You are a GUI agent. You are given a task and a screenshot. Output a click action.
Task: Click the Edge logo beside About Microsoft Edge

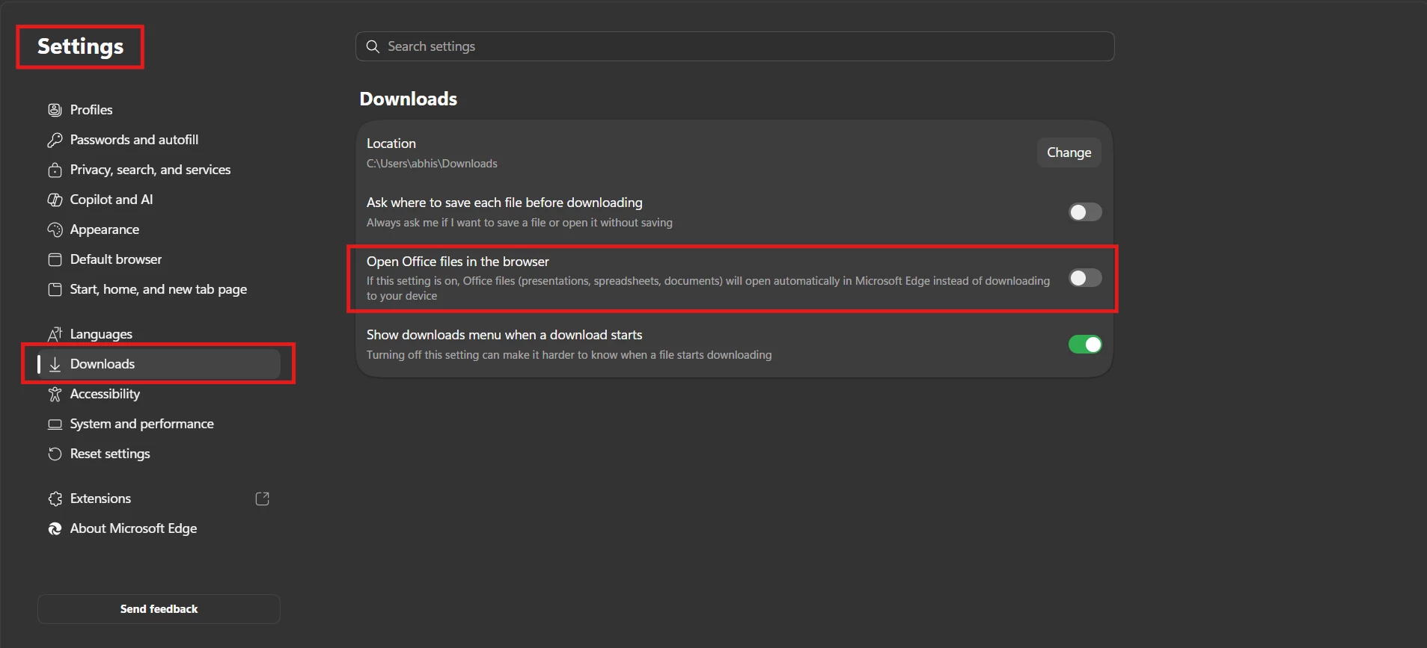[55, 528]
